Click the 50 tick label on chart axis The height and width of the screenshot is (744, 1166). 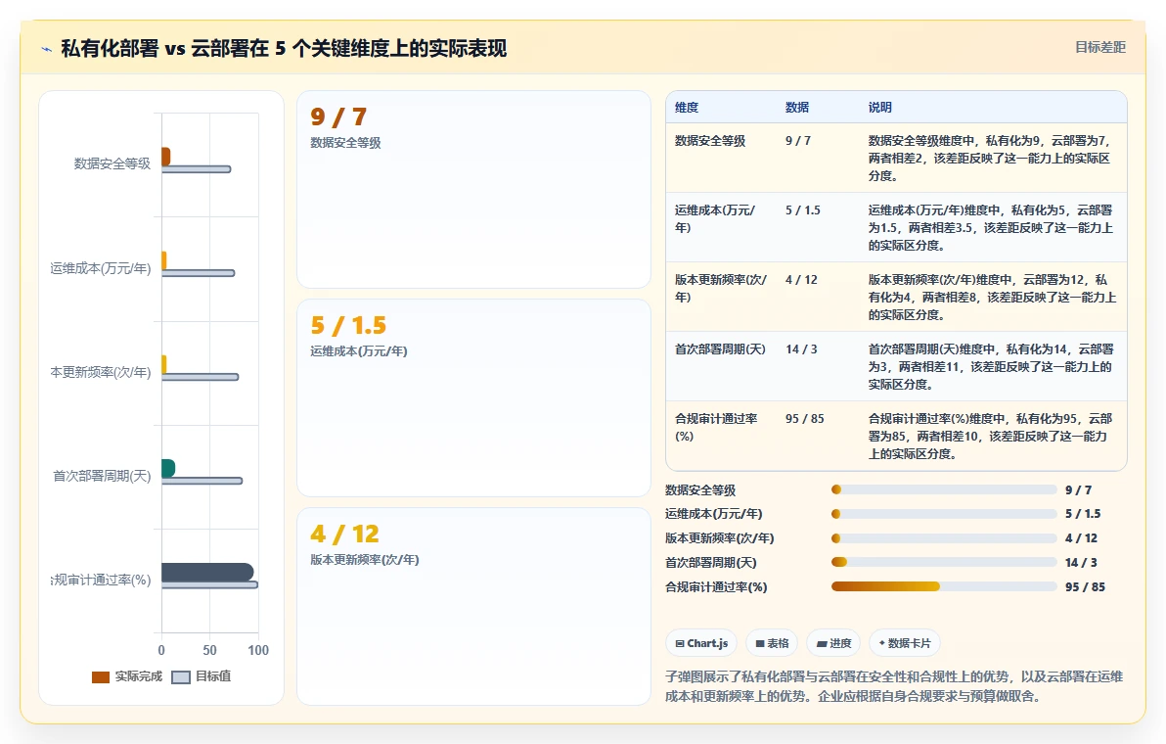coord(209,650)
